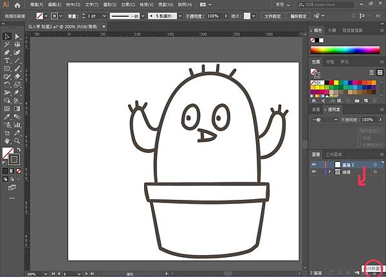Open the 檔案(F) menu
Screen dimensions: 386x277
pyautogui.click(x=37, y=4)
